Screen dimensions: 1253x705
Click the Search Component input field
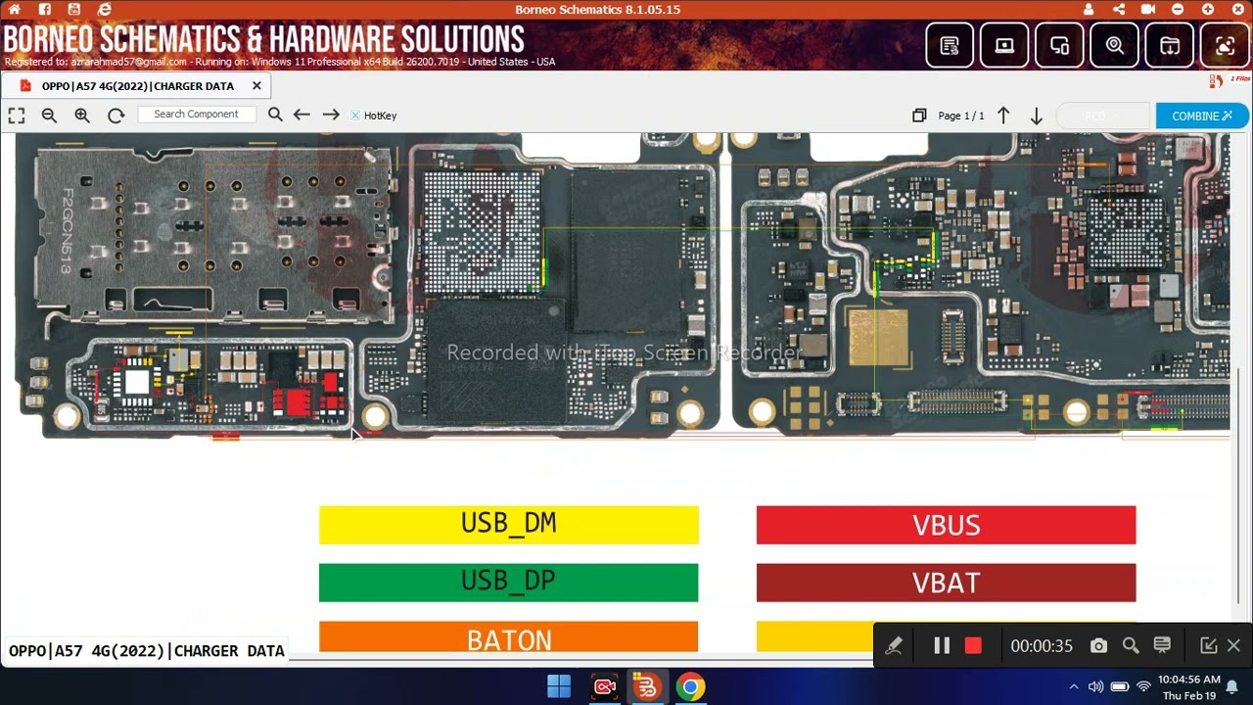tap(196, 115)
